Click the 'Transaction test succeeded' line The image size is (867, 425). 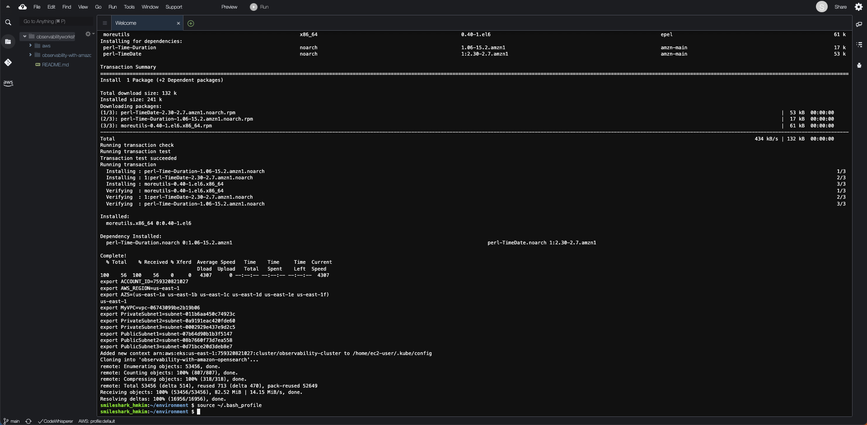point(138,159)
